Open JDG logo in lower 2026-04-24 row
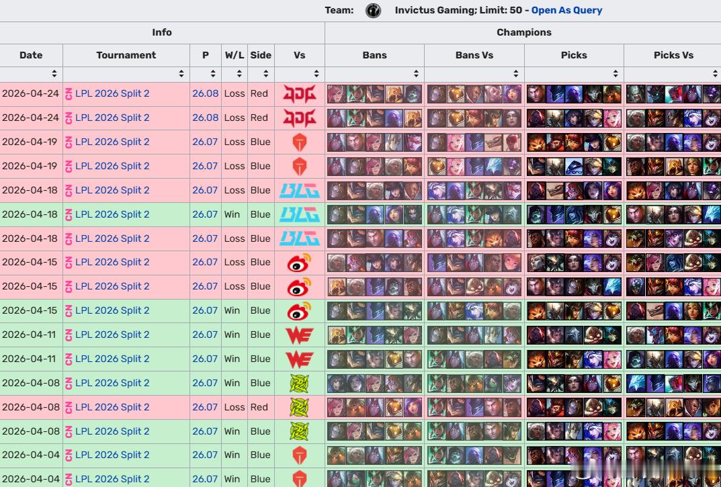The height and width of the screenshot is (487, 721). (x=299, y=118)
